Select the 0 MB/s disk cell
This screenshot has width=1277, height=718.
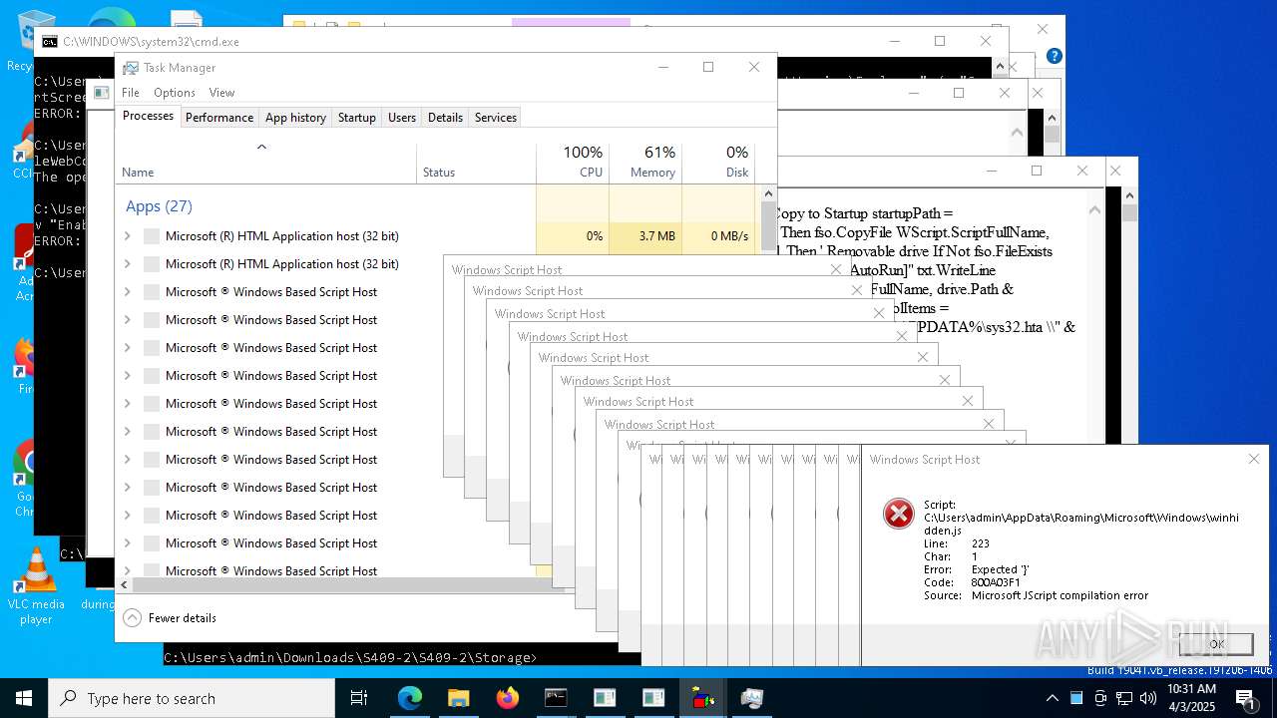[718, 236]
